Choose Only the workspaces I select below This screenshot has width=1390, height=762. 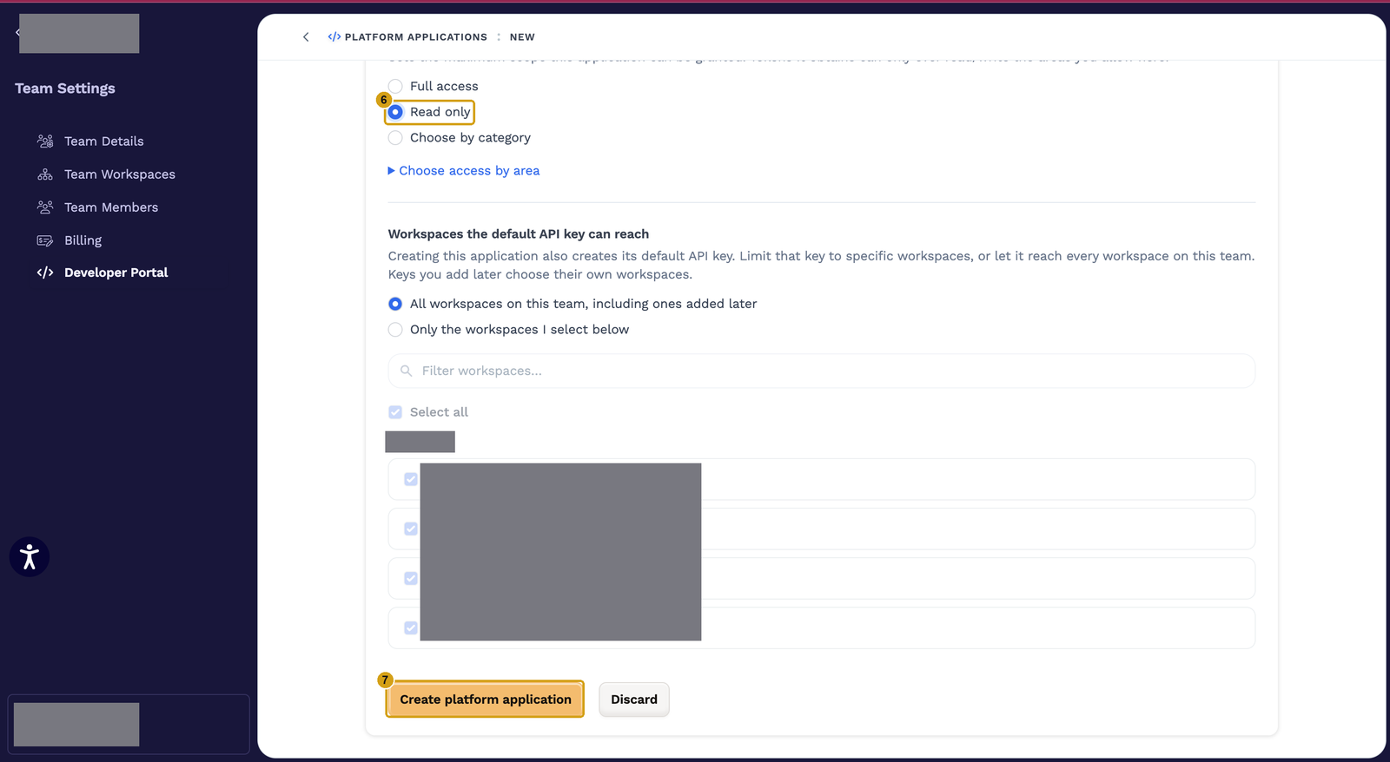click(x=395, y=330)
